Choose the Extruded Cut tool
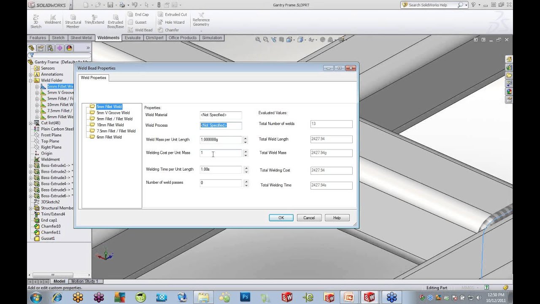 click(172, 14)
